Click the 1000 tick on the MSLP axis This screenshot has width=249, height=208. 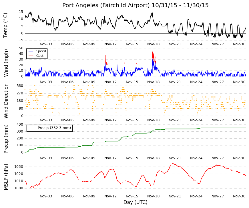pos(19,188)
